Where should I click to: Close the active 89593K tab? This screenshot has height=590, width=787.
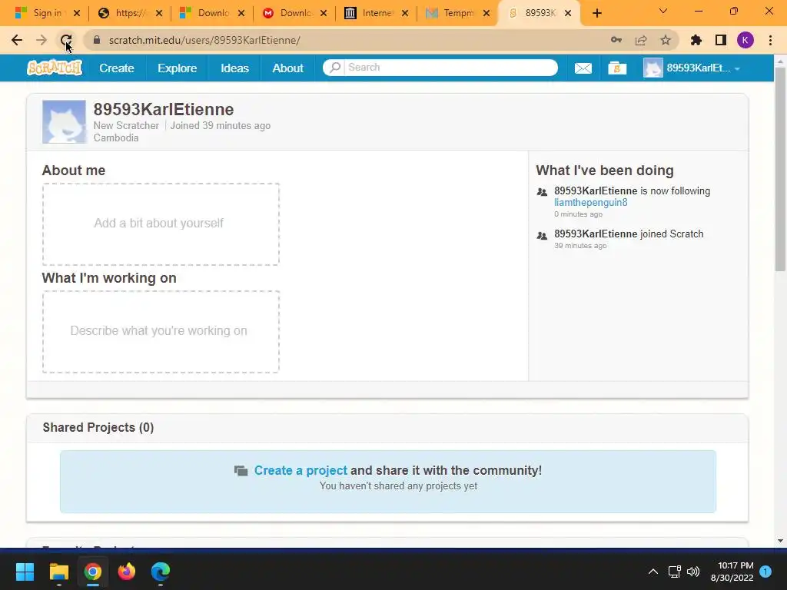pos(568,13)
